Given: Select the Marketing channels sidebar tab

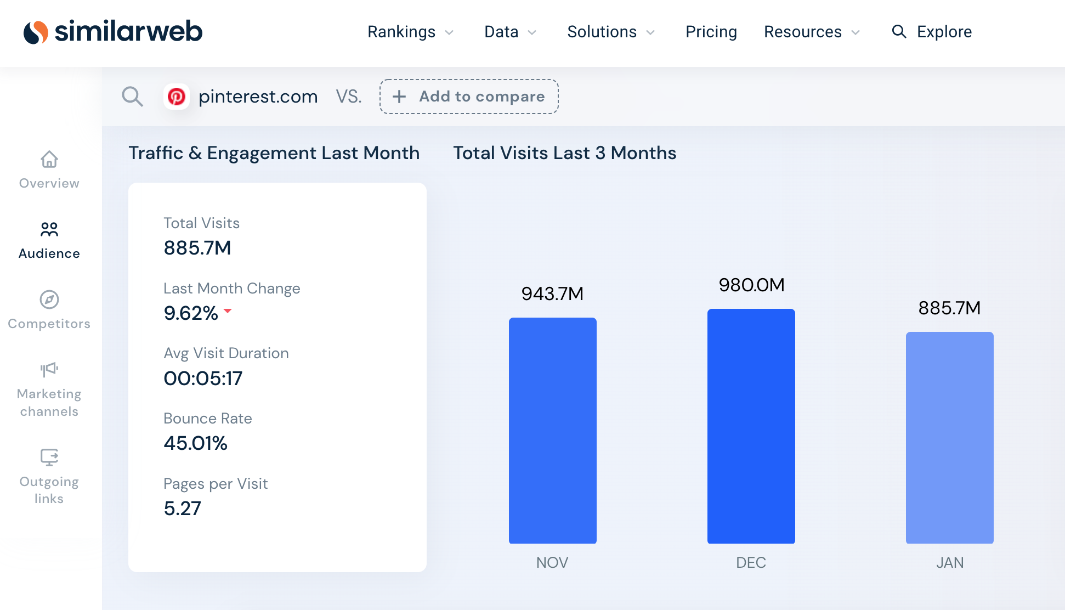Looking at the screenshot, I should (49, 389).
